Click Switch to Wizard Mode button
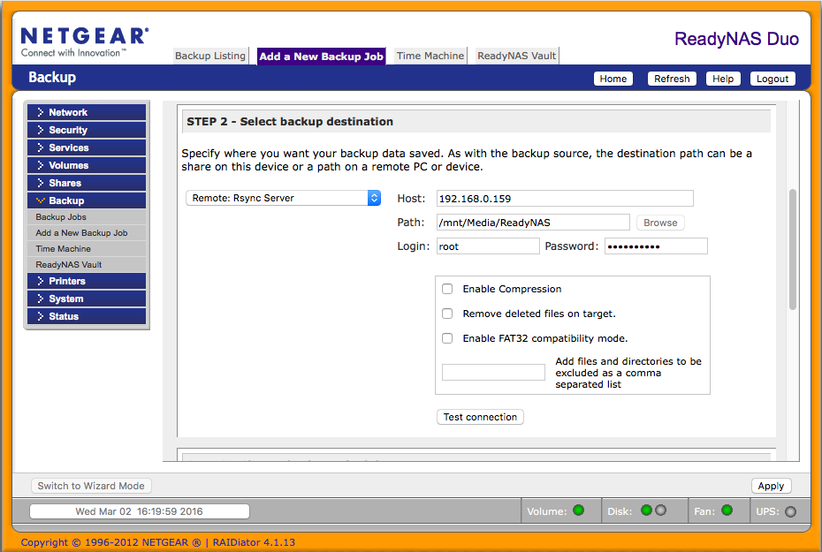The image size is (822, 552). point(91,486)
